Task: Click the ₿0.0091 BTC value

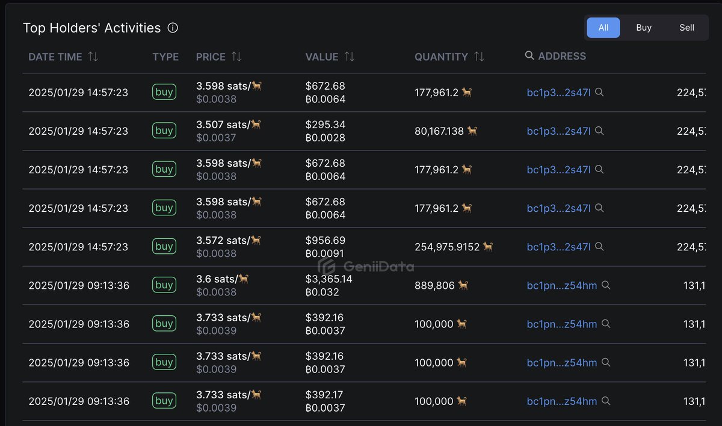Action: point(326,253)
